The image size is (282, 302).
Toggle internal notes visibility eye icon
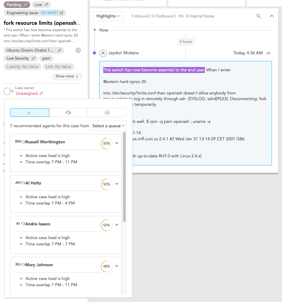pos(181,16)
